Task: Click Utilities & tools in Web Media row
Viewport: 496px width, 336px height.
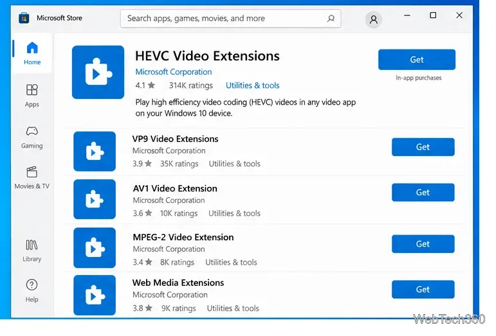Action: coord(233,308)
